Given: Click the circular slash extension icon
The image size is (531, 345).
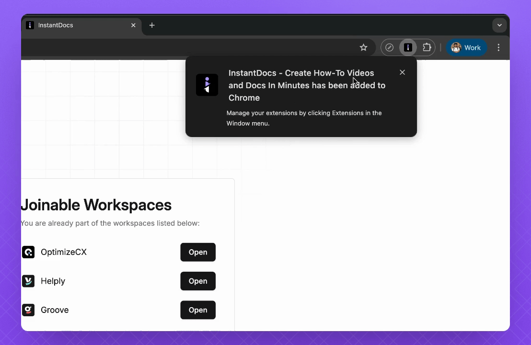Looking at the screenshot, I should (x=390, y=47).
